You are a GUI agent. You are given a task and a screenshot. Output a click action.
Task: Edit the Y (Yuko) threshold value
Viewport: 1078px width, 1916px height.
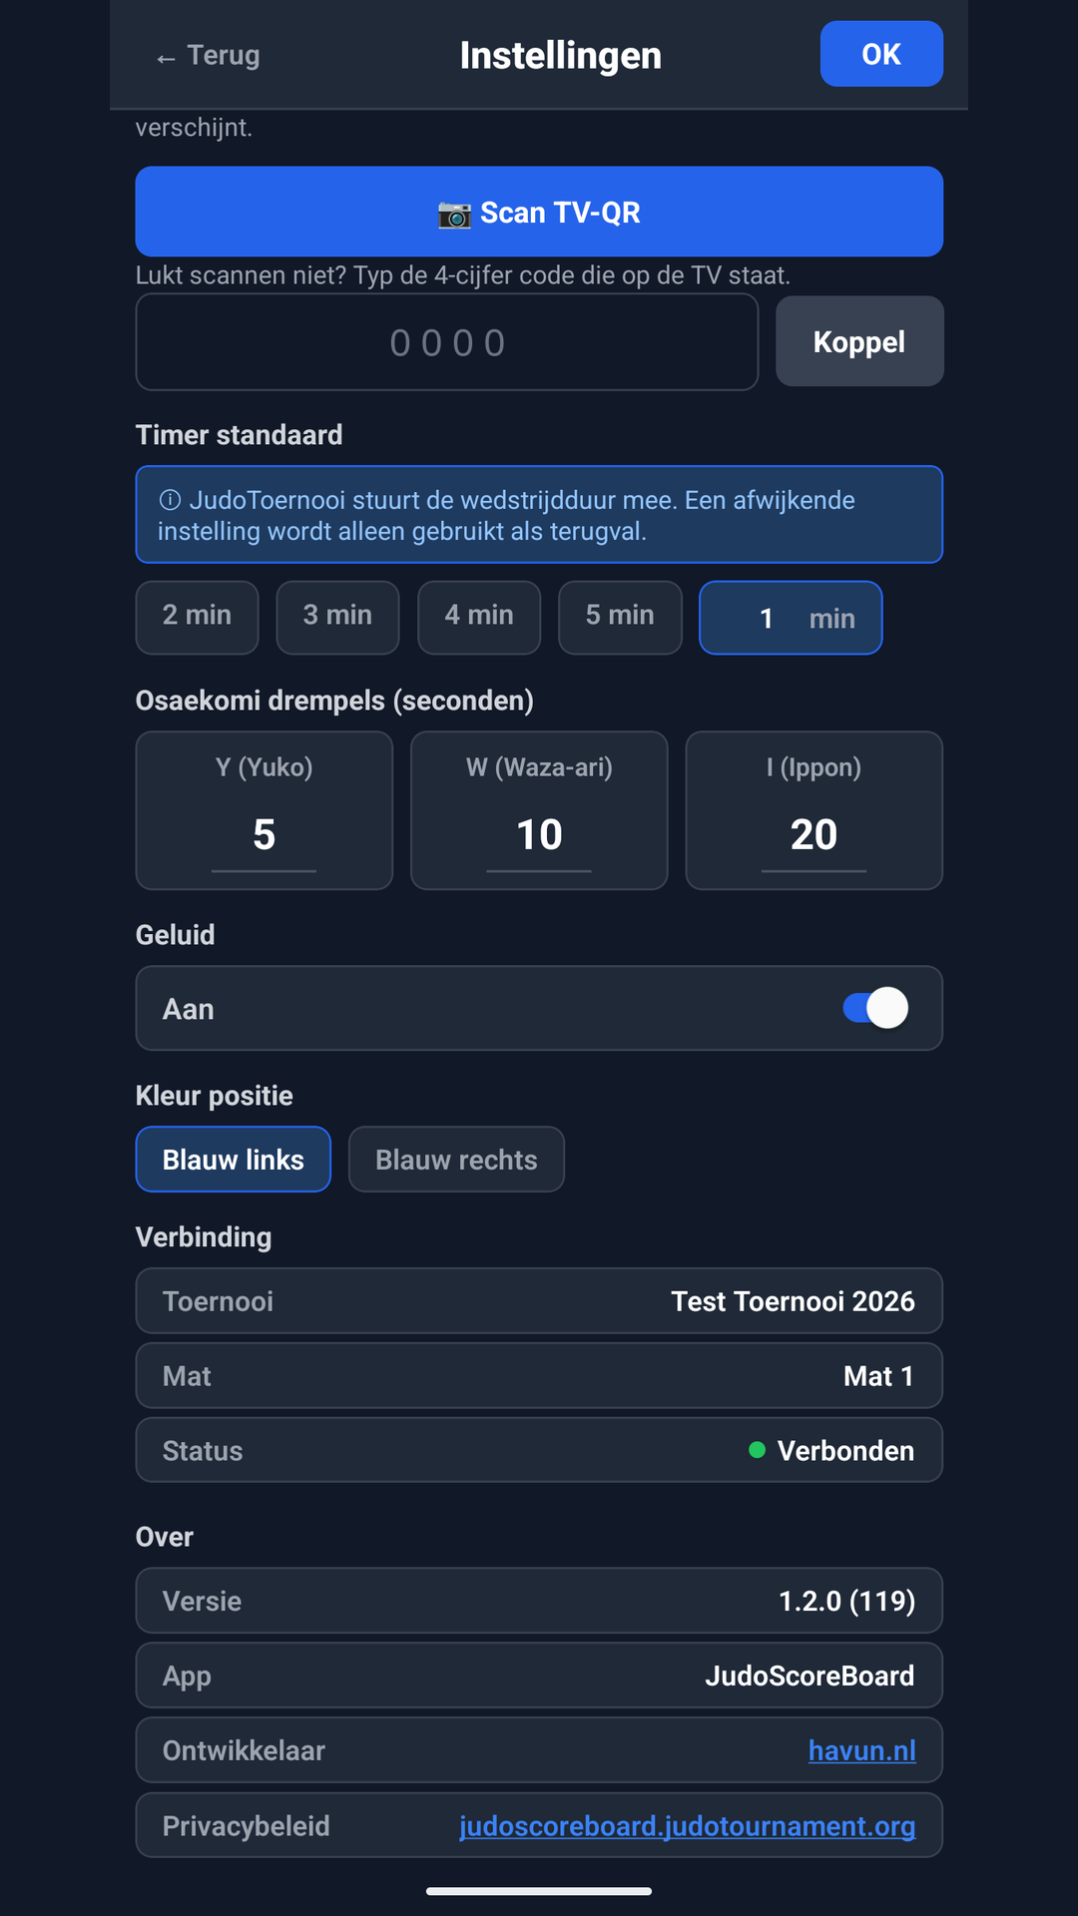pos(264,836)
